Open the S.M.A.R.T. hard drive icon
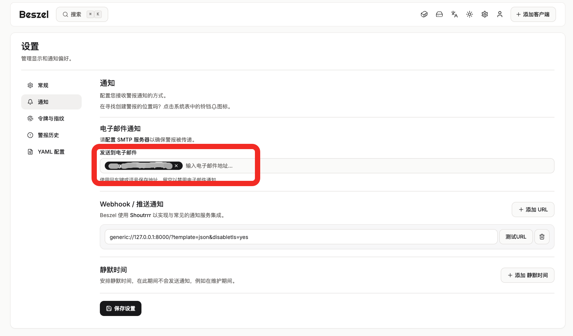This screenshot has width=573, height=336. (x=439, y=14)
